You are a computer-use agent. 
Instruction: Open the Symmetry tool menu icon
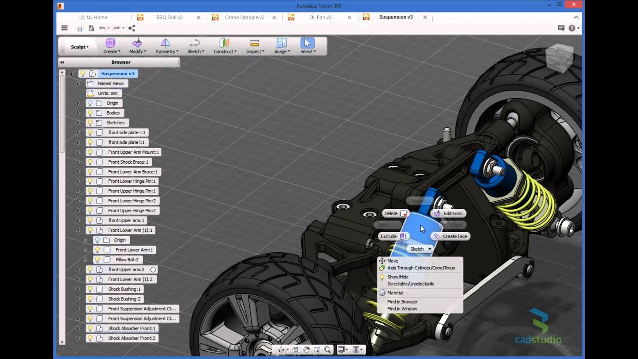(x=166, y=43)
